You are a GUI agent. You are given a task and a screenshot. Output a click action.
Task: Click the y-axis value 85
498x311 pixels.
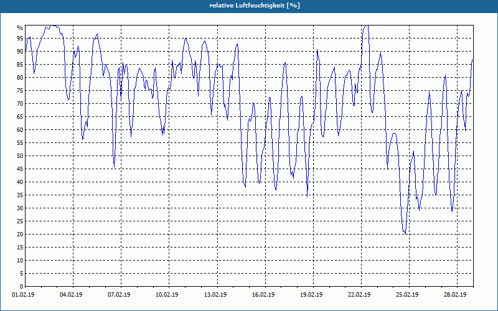click(x=20, y=65)
